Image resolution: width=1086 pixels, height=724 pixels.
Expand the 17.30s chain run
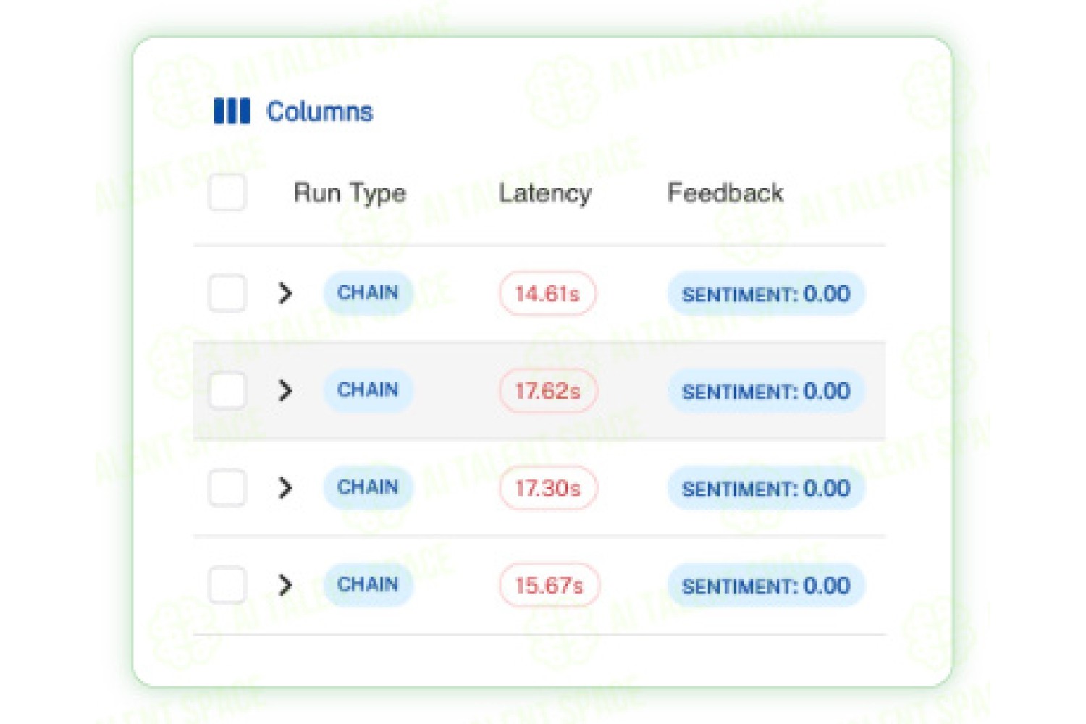point(285,487)
